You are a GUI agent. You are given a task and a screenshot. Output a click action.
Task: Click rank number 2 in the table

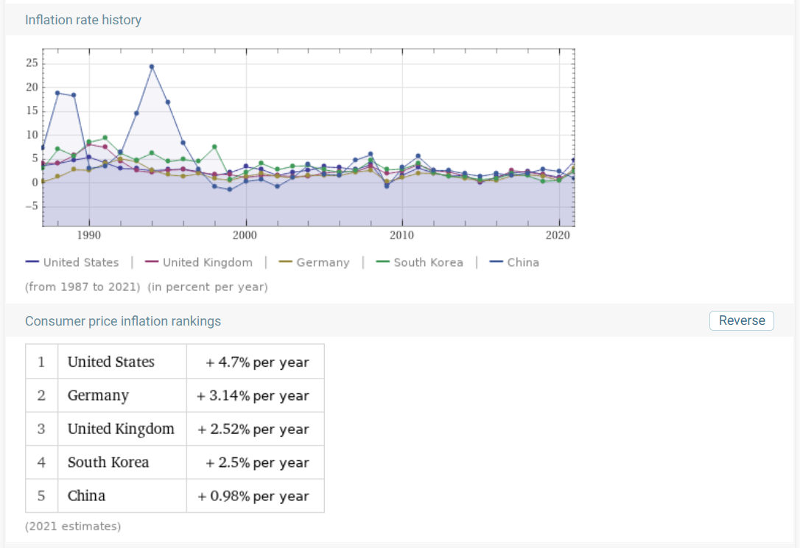41,396
